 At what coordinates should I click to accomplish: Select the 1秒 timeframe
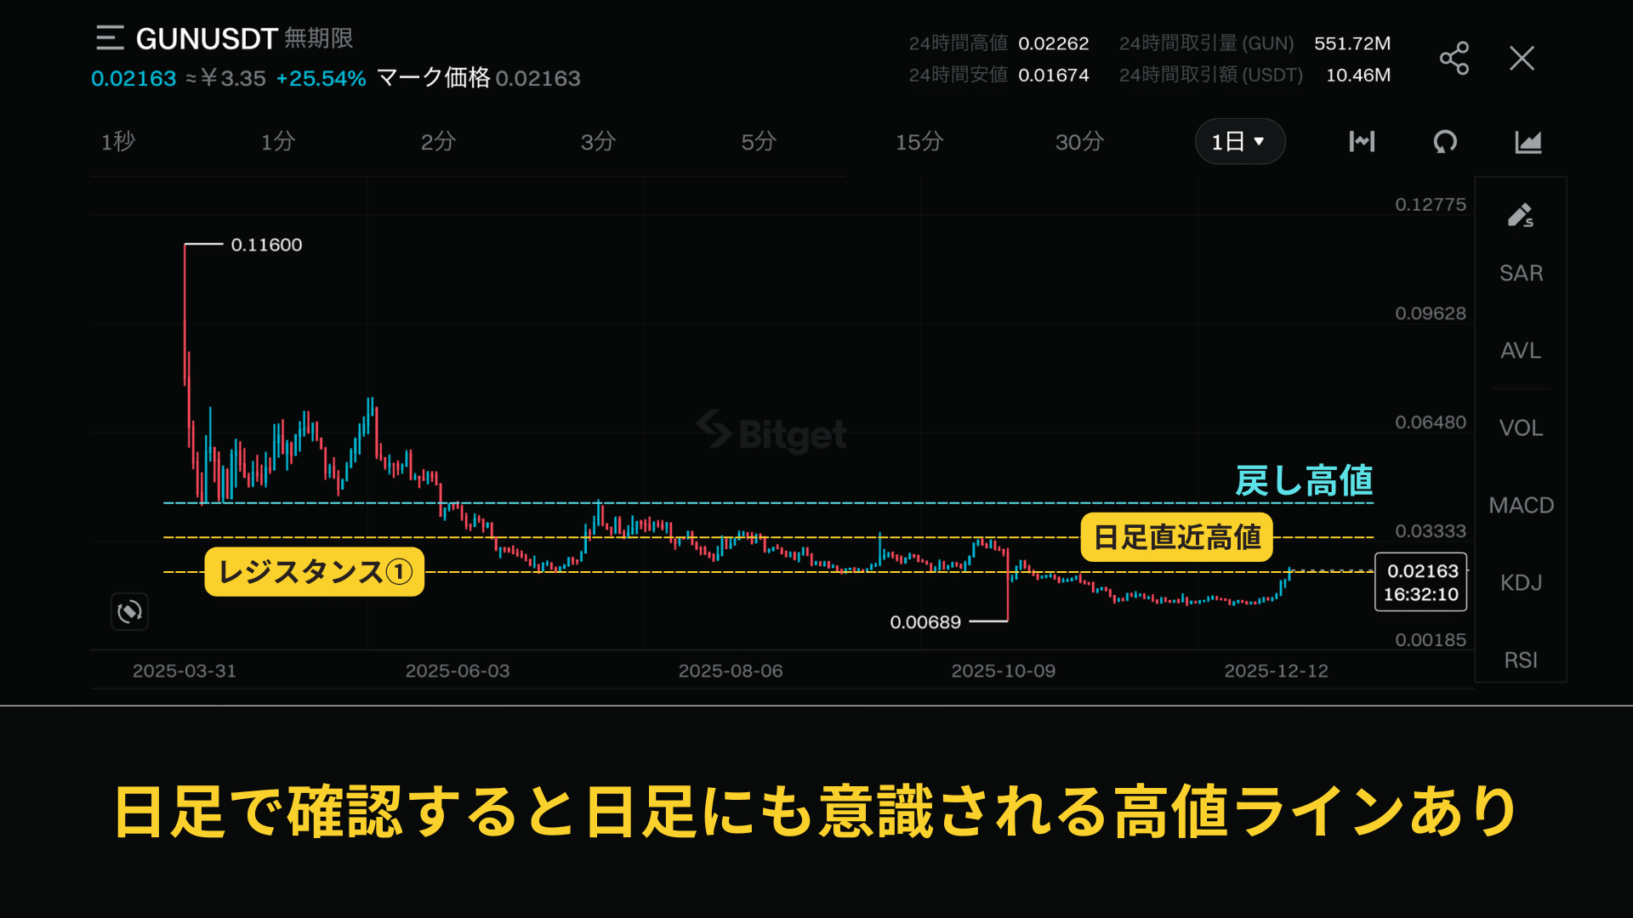point(118,142)
